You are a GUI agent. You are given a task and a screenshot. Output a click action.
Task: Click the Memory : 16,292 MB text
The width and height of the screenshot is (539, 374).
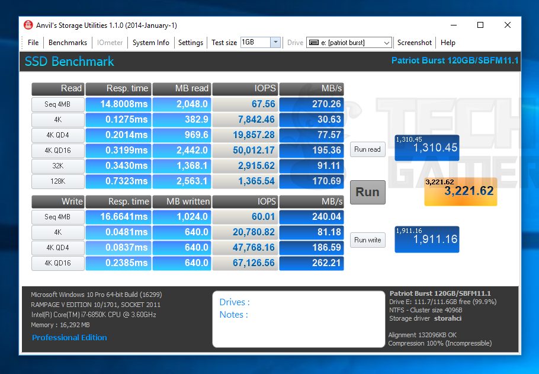(x=60, y=325)
